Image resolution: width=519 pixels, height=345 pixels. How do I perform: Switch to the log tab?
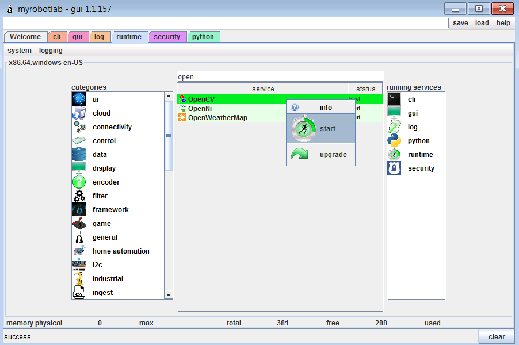coord(99,37)
